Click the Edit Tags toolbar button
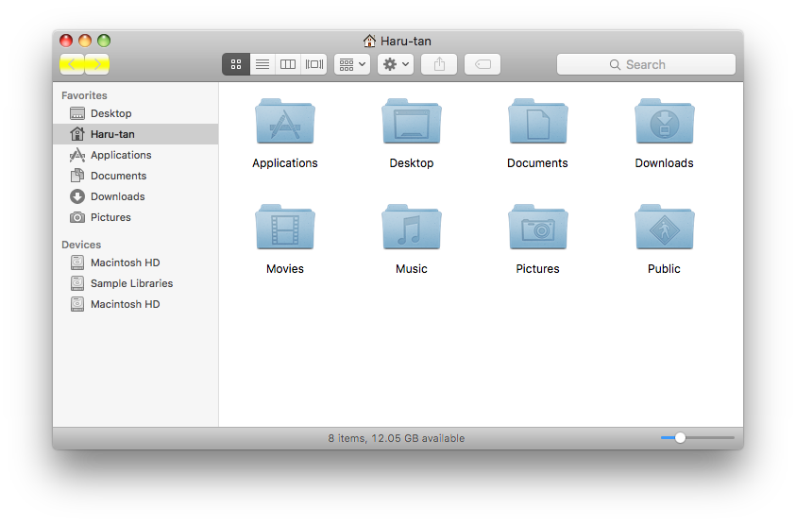 coord(483,64)
